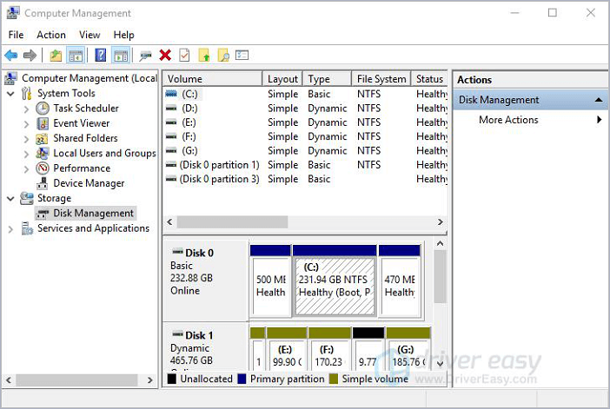Expand Services and Applications node

pyautogui.click(x=10, y=229)
